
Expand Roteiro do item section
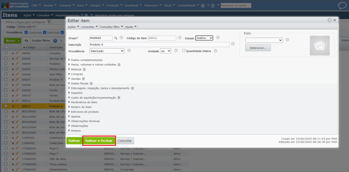[x=80, y=107]
